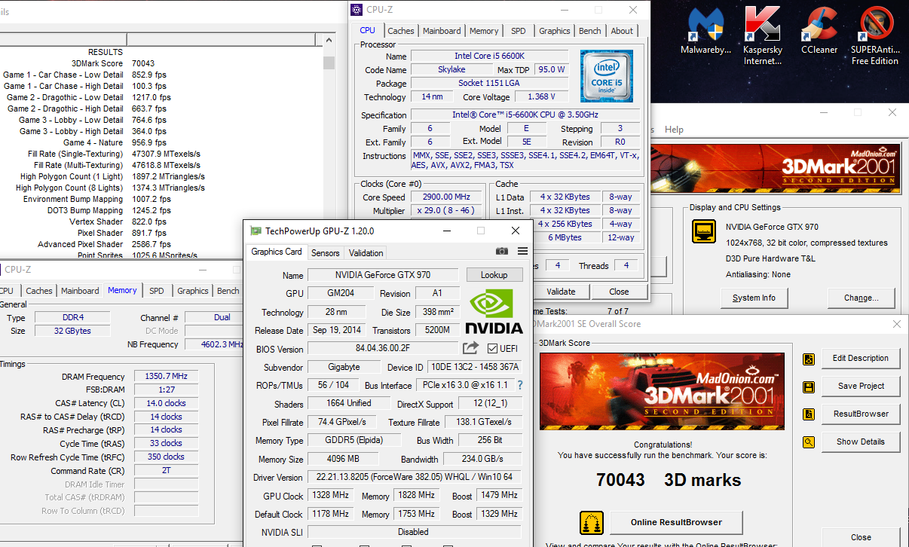Open the About tab in CPU-Z

click(623, 31)
